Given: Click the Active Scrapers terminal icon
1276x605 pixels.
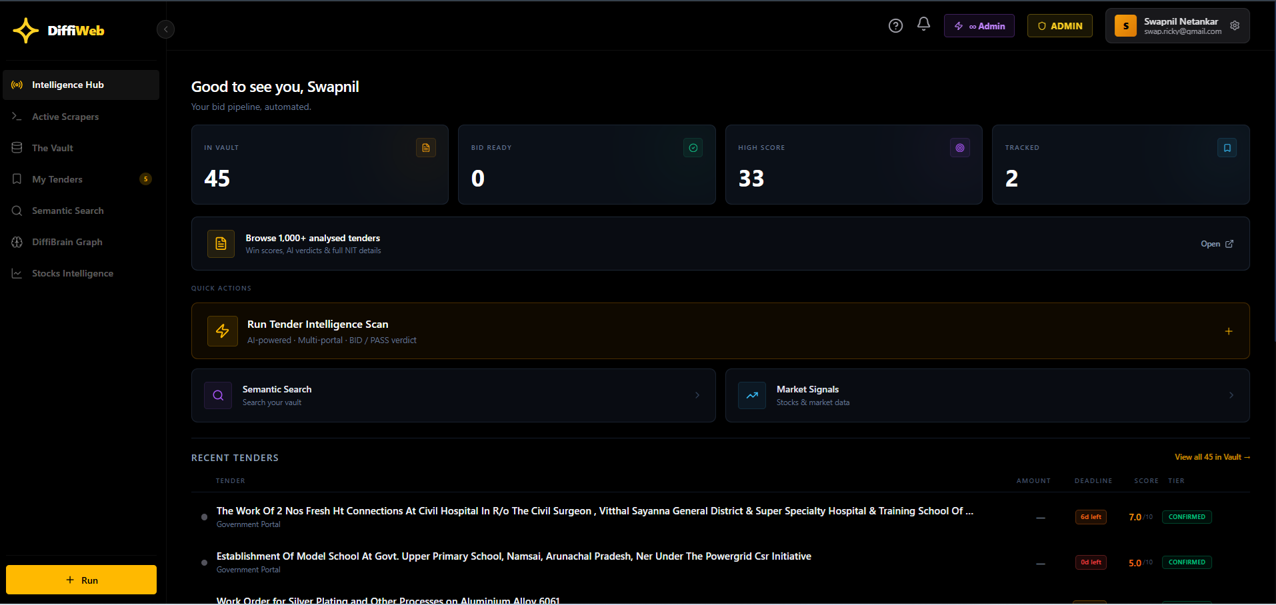Looking at the screenshot, I should click(x=17, y=116).
